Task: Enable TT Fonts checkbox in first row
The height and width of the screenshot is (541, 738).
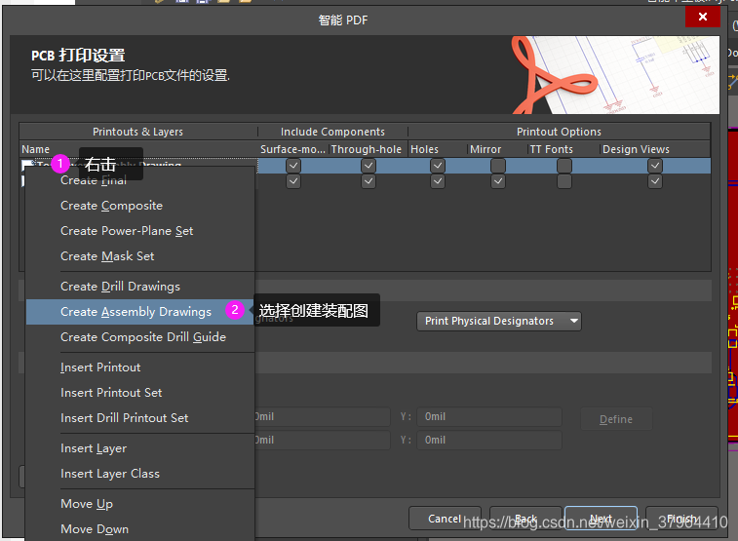Action: [x=564, y=166]
